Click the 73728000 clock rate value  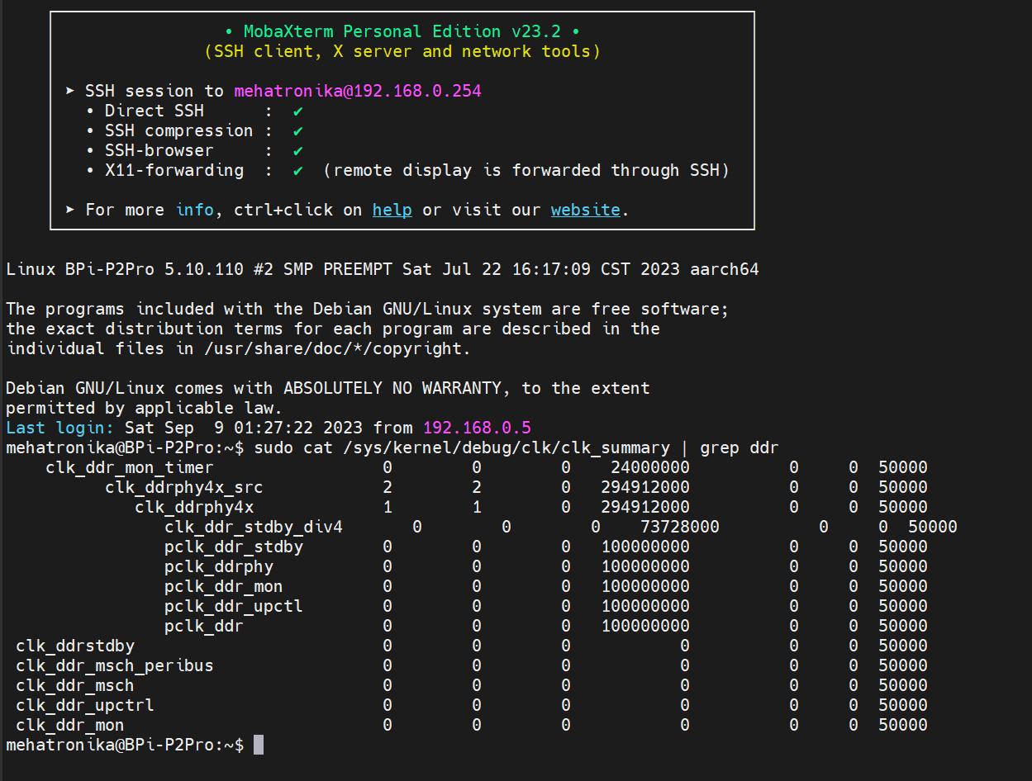pos(679,527)
